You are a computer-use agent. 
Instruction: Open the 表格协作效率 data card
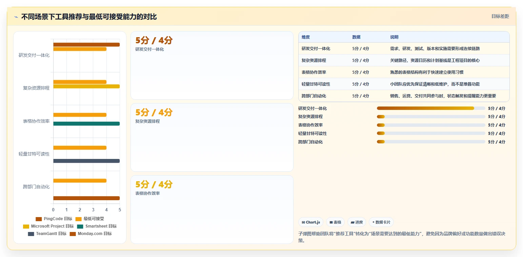pos(212,209)
